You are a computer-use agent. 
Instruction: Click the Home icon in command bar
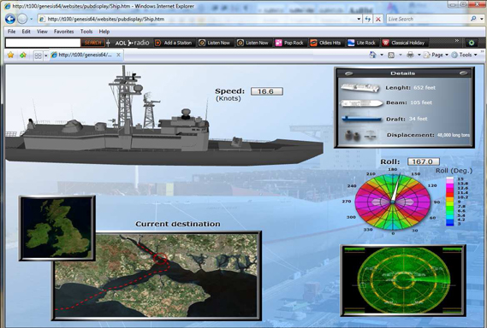pos(372,55)
